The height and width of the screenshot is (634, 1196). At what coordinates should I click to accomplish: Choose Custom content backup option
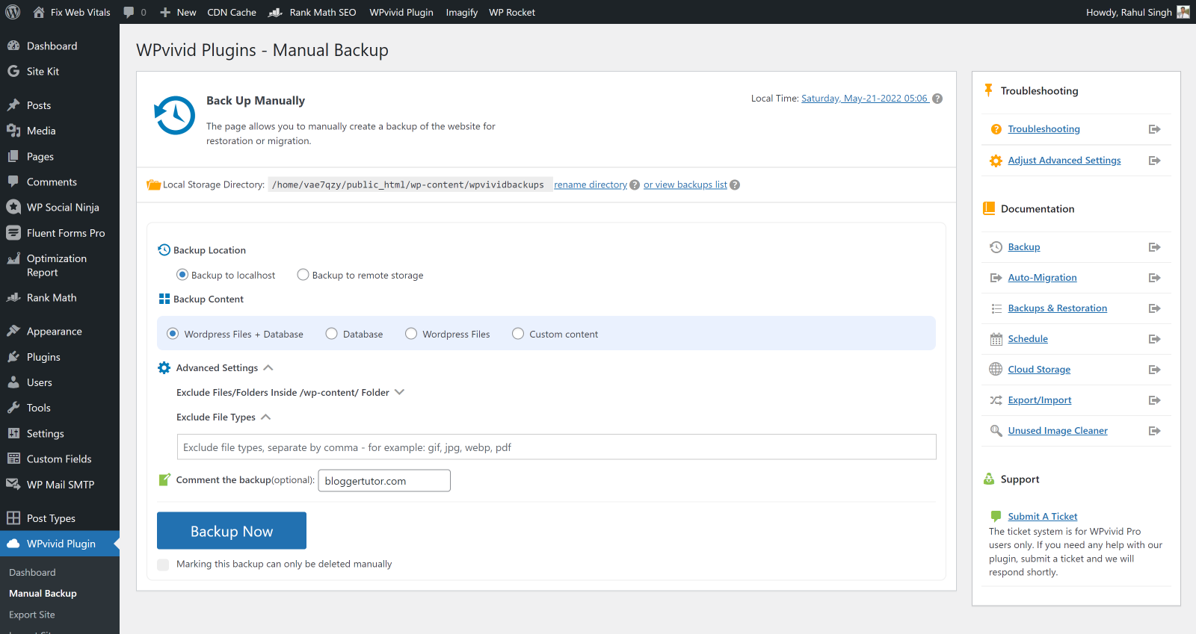[x=518, y=334]
